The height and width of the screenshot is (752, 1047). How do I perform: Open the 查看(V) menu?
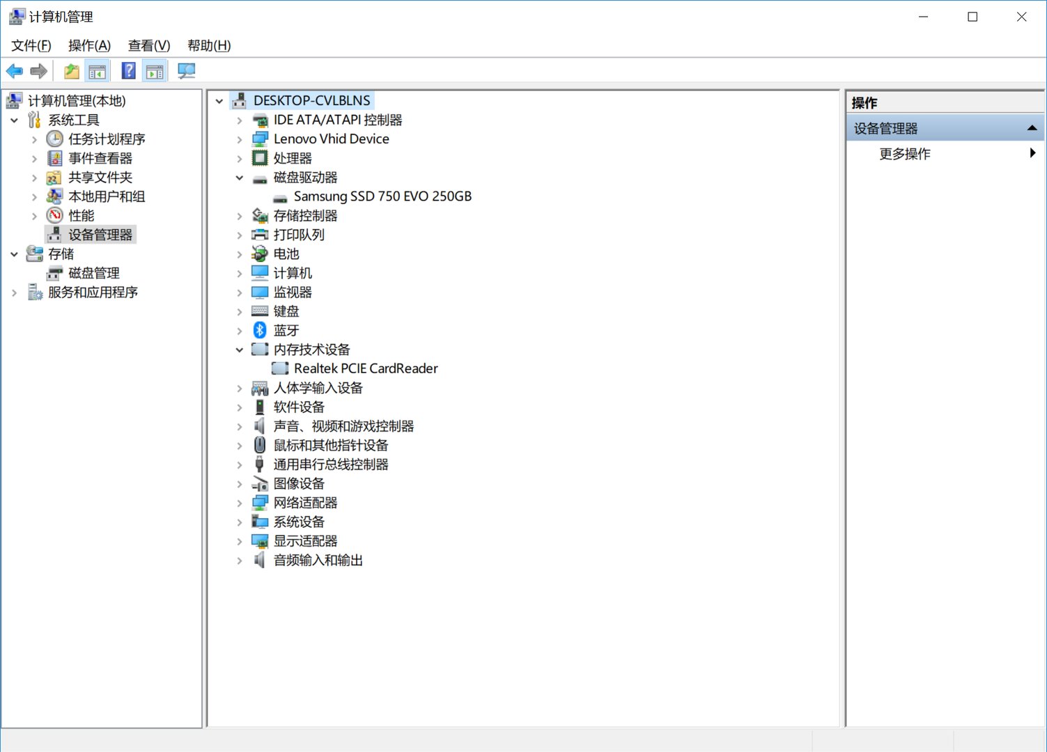tap(148, 46)
